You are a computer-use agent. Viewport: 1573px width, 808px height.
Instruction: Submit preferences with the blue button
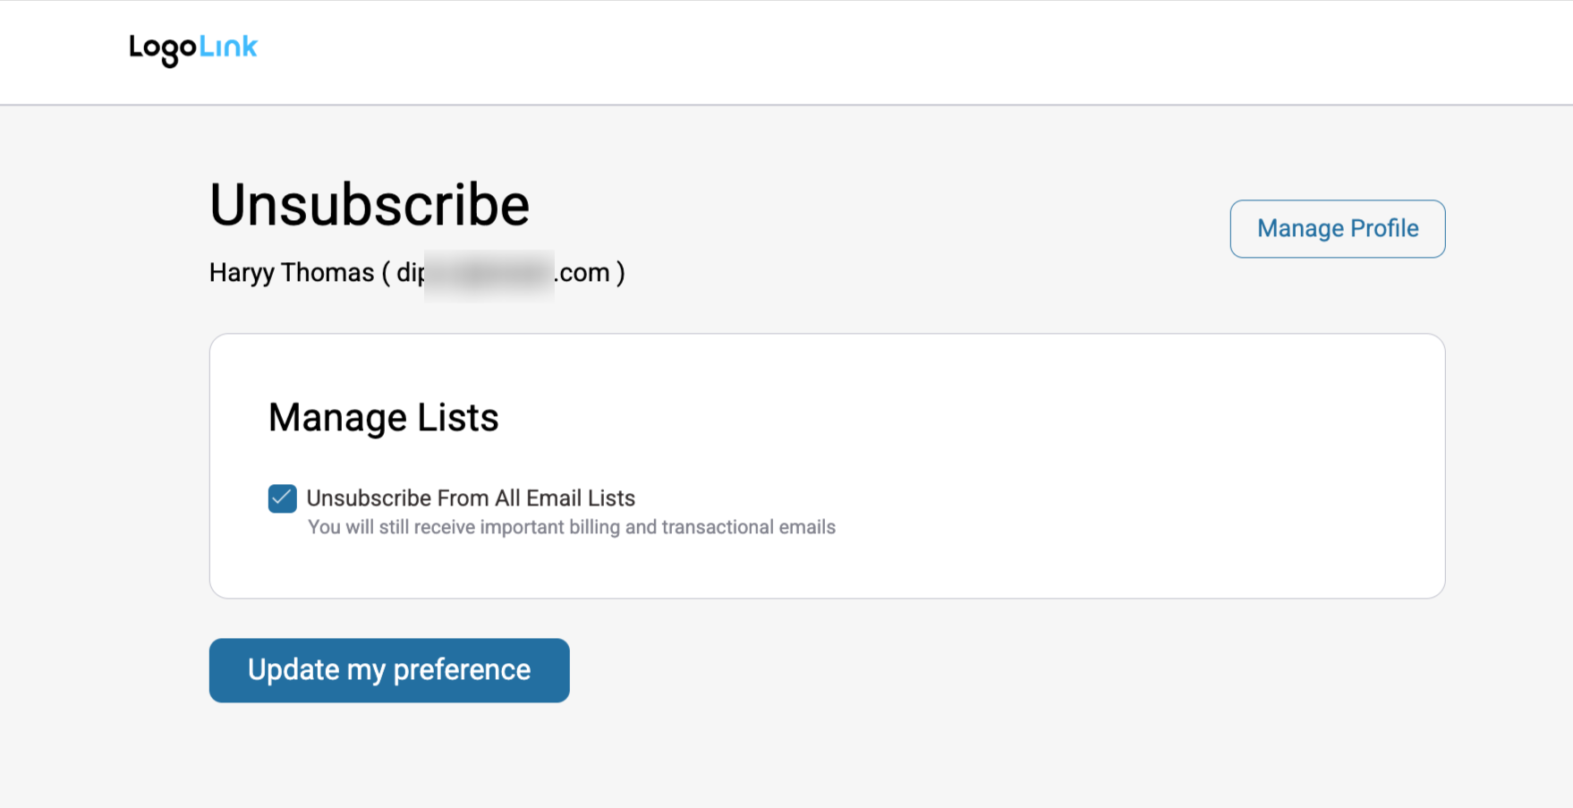(x=388, y=669)
